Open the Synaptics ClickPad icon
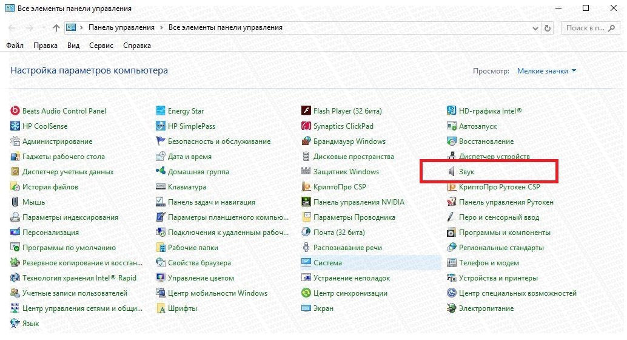Image resolution: width=627 pixels, height=340 pixels. click(x=306, y=126)
